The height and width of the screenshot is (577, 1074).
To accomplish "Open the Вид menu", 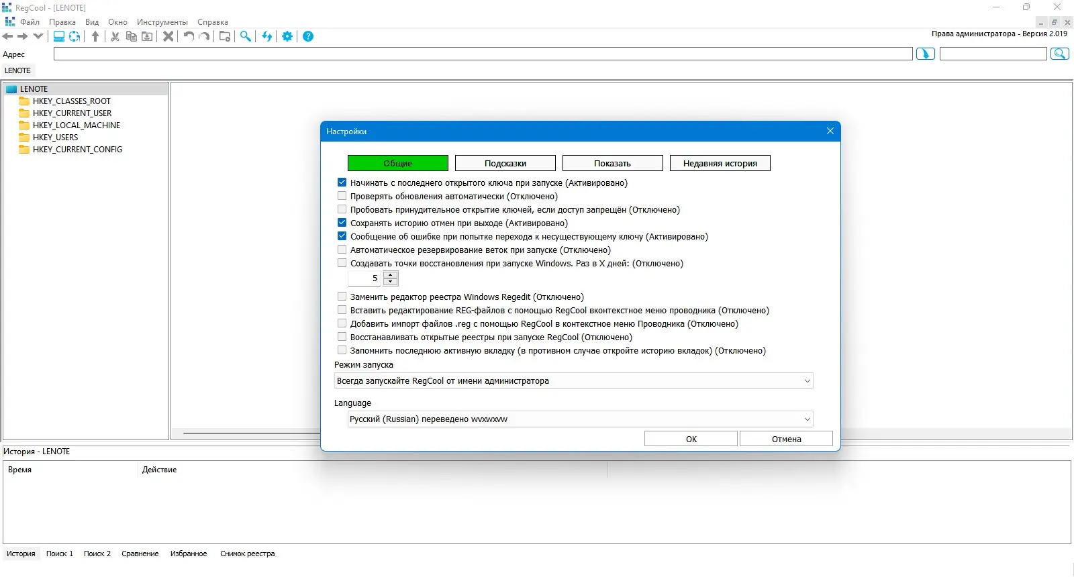I will click(92, 22).
